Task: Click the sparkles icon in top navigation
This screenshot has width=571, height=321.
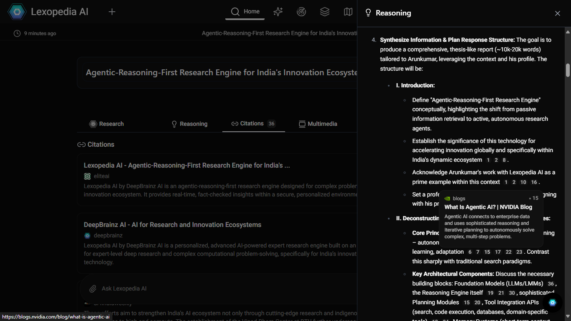Action: point(278,12)
